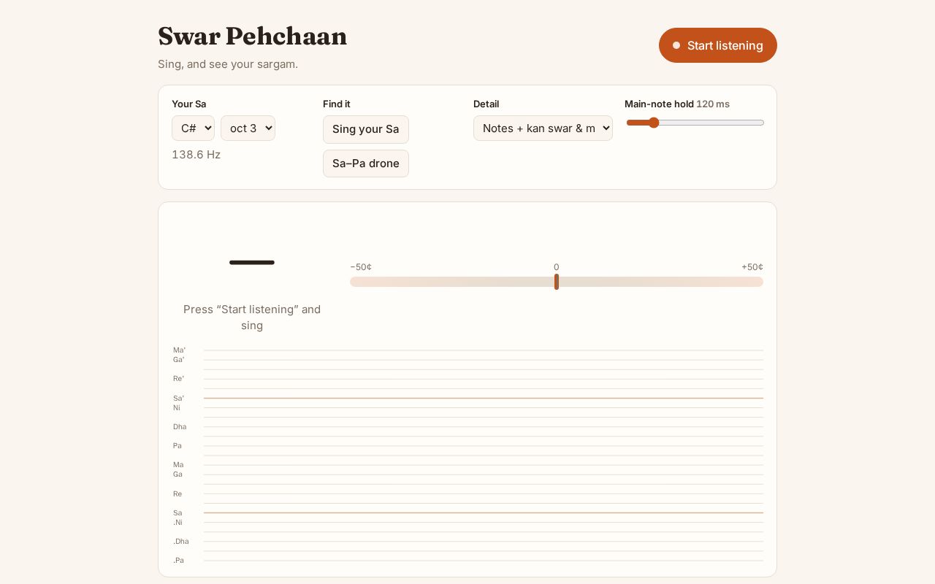
Task: Click the 138.6 Hz frequency text
Action: (x=196, y=155)
